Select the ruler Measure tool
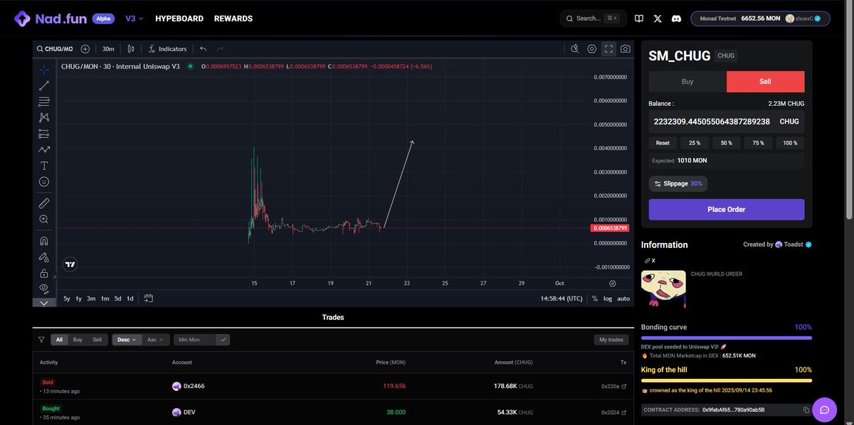 (x=44, y=203)
